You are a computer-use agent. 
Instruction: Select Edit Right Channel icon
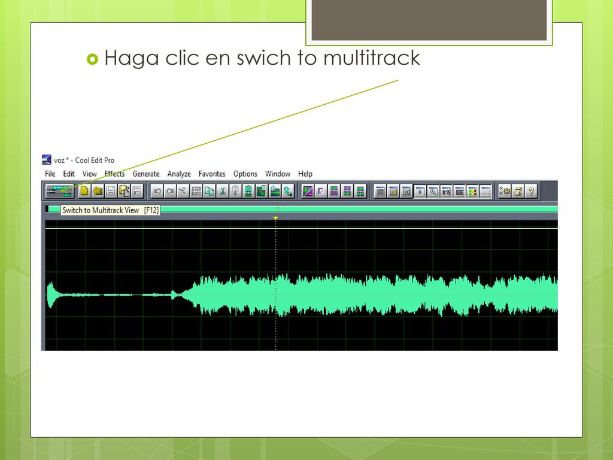click(347, 191)
